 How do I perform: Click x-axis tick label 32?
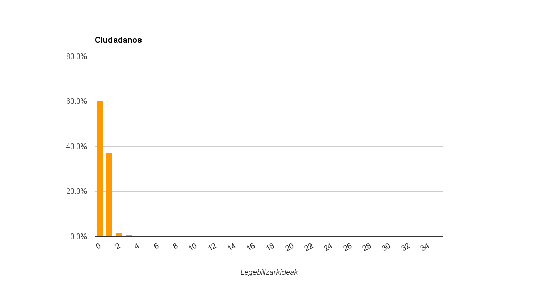click(406, 247)
